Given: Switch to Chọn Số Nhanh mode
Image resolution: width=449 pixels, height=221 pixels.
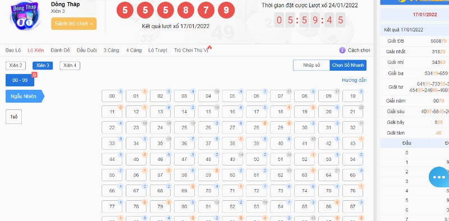Looking at the screenshot, I should [x=348, y=65].
